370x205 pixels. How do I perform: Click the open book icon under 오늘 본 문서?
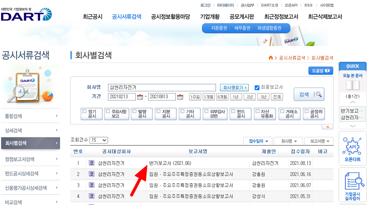pos(352,85)
